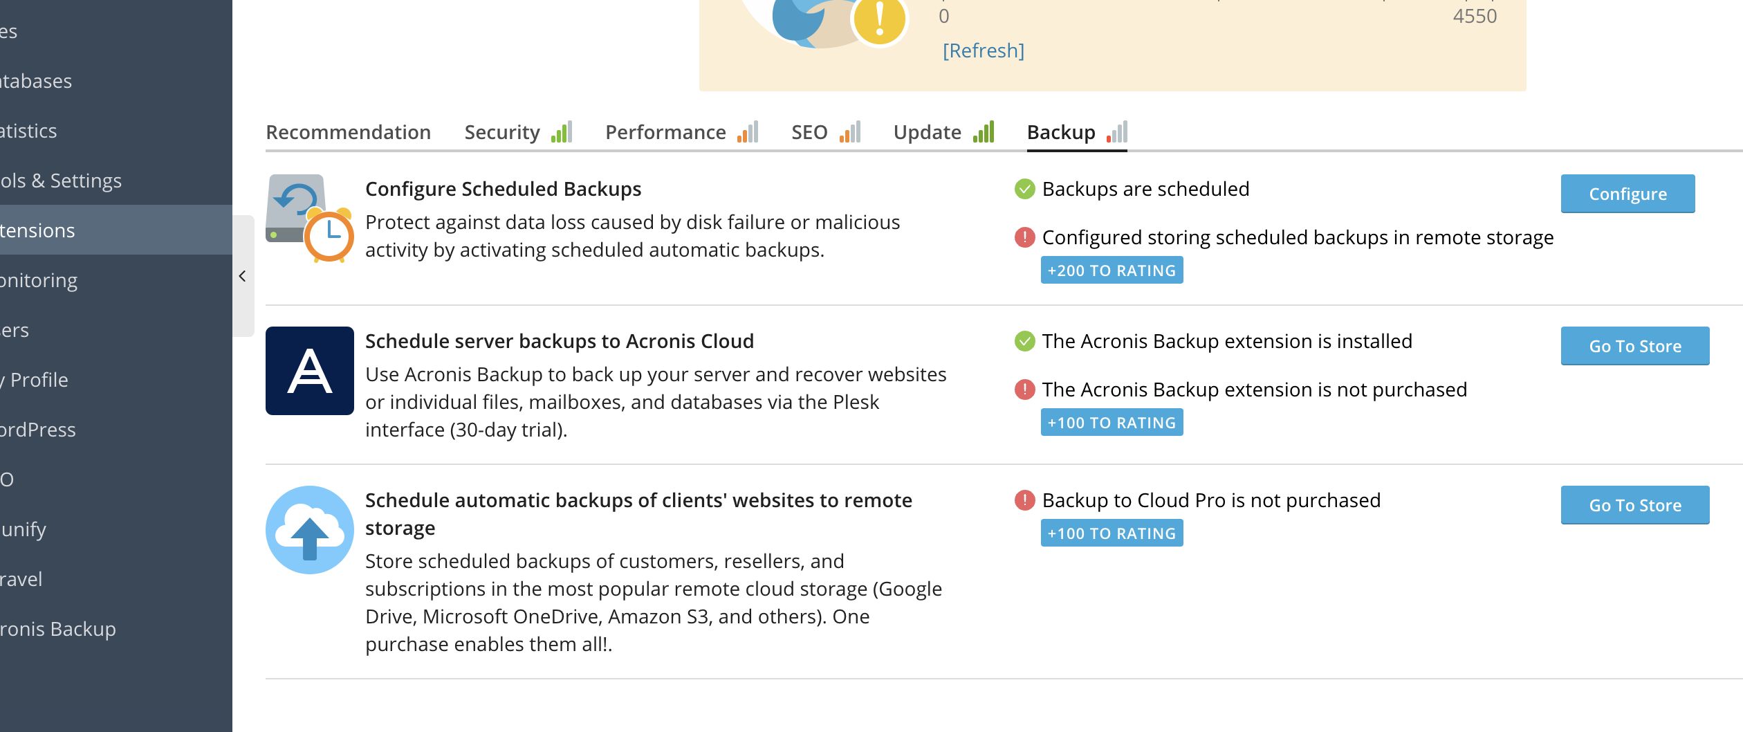This screenshot has width=1743, height=732.
Task: Open the Recommendation tab
Action: [x=349, y=132]
